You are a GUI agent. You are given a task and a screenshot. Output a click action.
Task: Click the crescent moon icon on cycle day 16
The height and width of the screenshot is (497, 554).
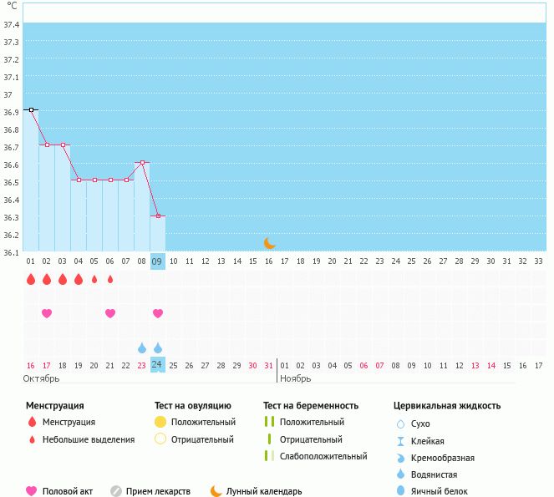[269, 243]
